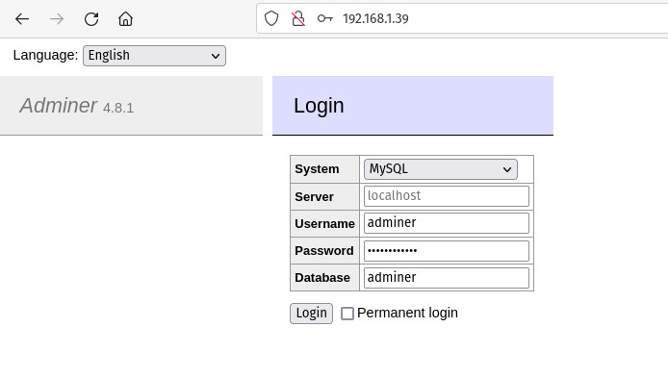Click the Permanent login label text
The image size is (668, 378).
[407, 313]
